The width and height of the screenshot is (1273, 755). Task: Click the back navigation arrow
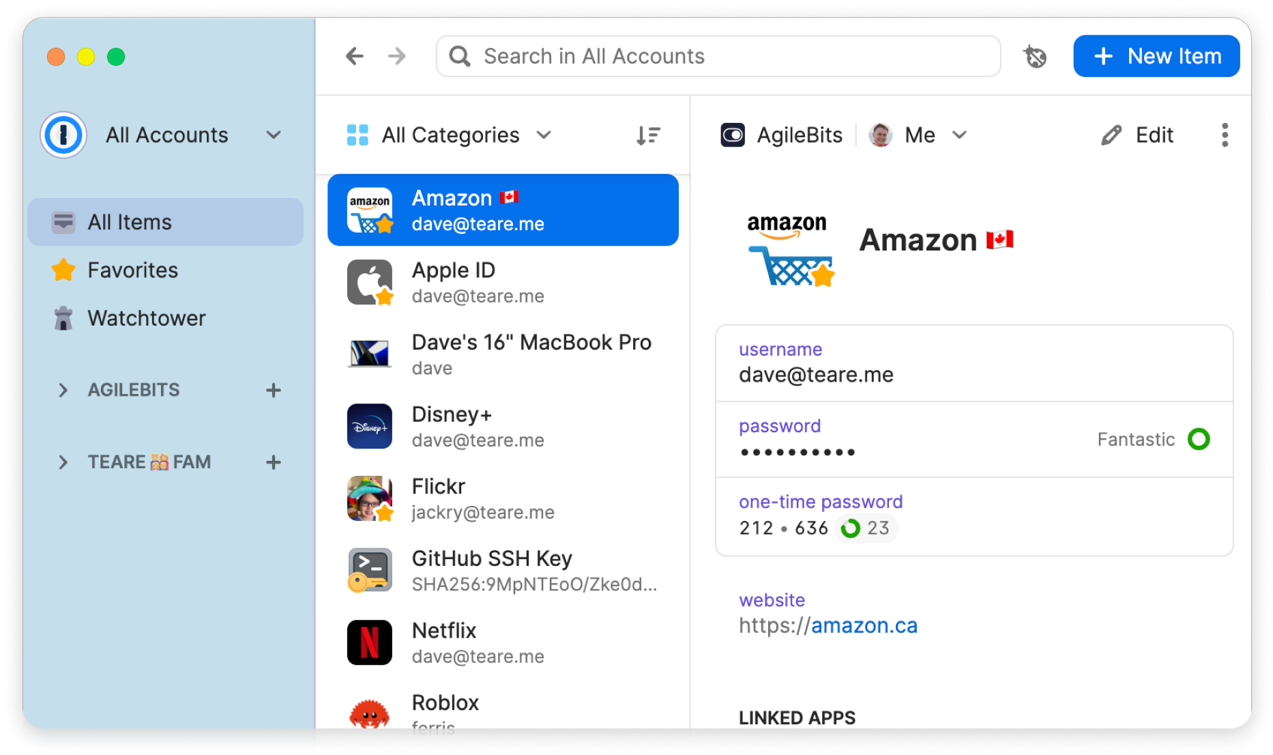355,56
